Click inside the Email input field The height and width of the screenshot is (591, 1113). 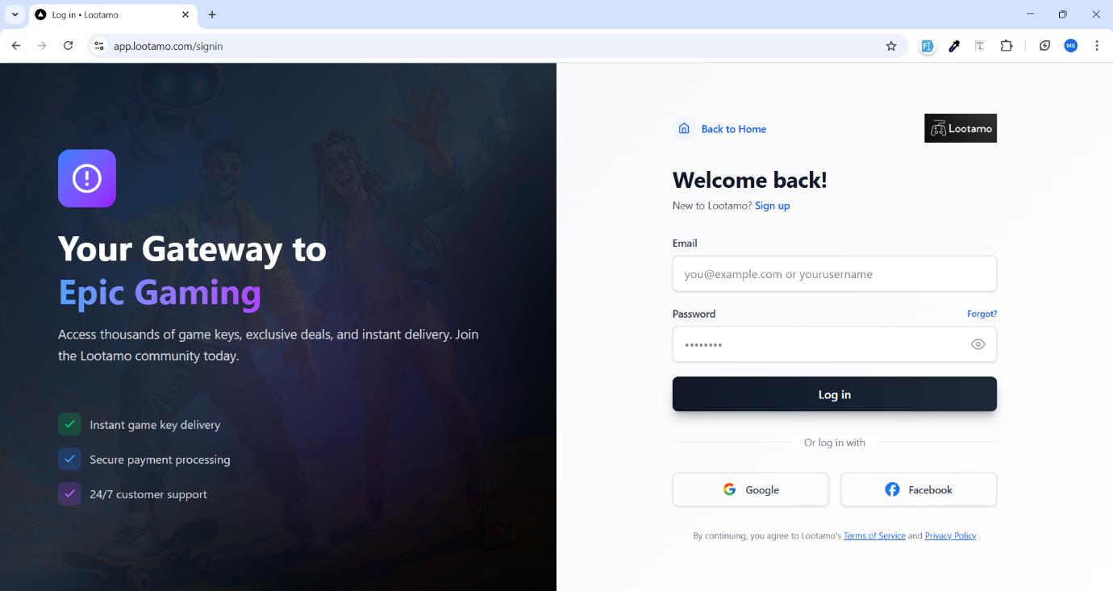[x=834, y=273]
